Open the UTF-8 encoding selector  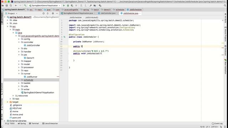214,127
